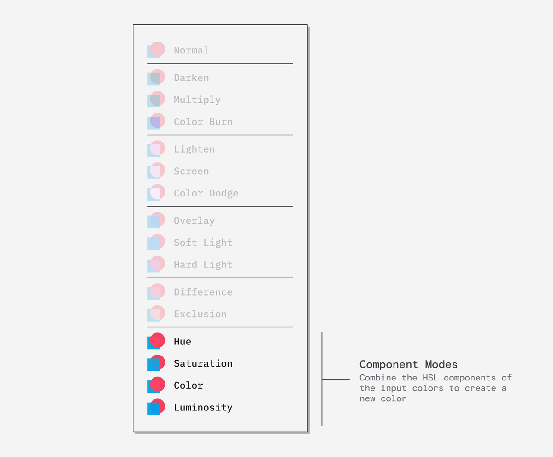Select the Exclusion blend mode label
553x457 pixels.
(200, 315)
